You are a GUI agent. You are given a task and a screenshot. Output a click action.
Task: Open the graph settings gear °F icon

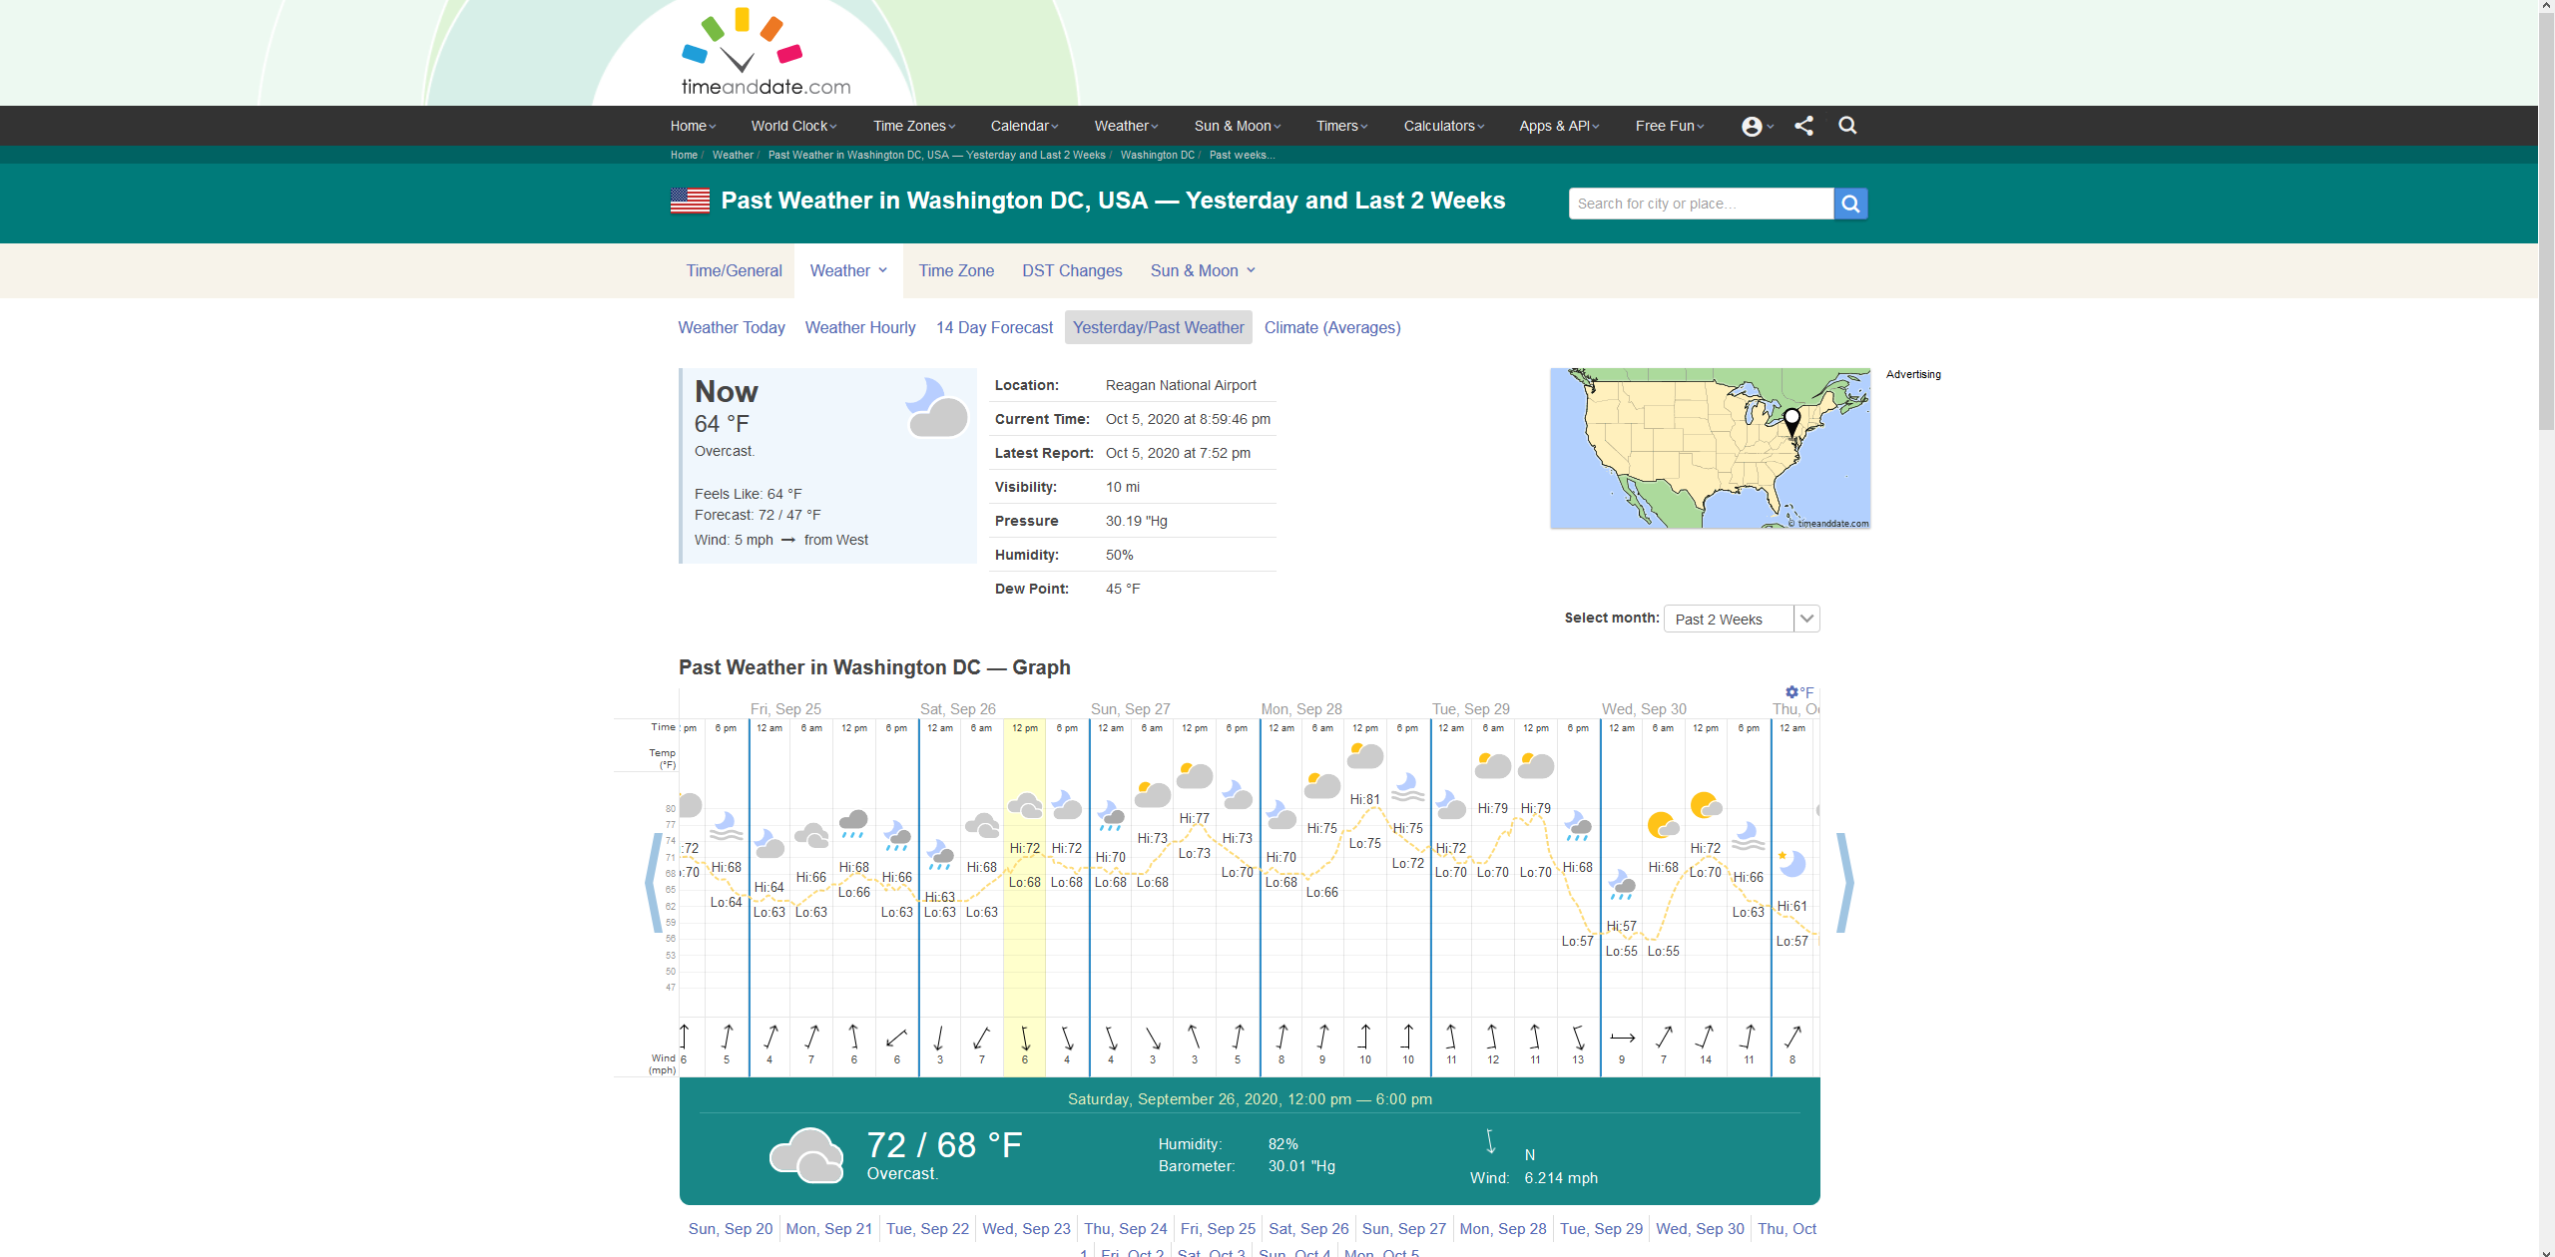pyautogui.click(x=1799, y=692)
